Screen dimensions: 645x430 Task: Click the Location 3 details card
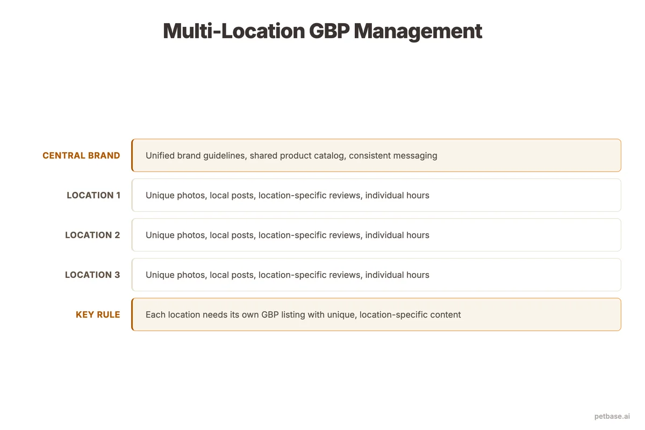tap(376, 275)
